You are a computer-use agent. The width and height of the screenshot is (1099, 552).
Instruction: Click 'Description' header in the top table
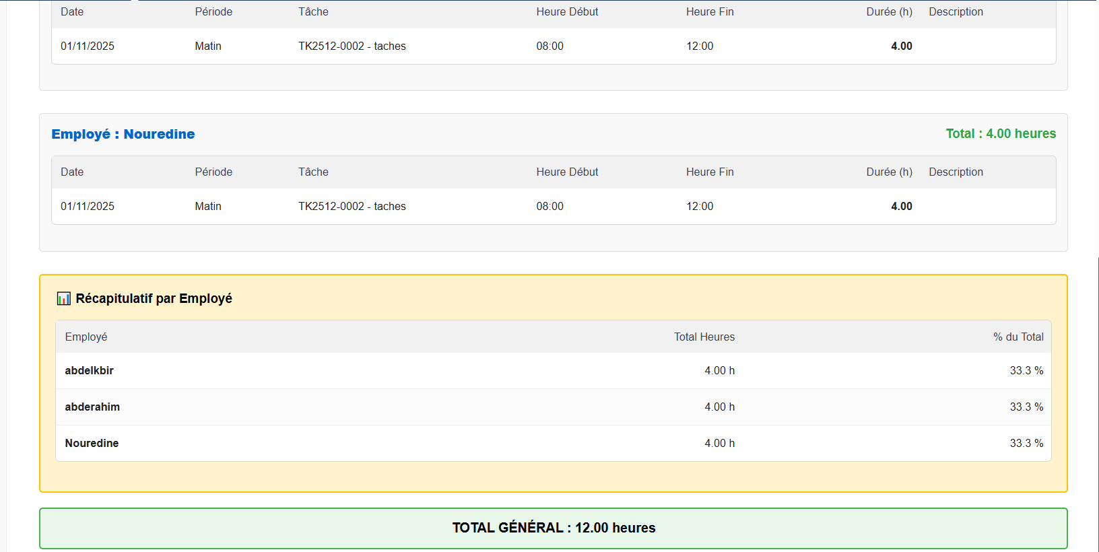point(956,11)
